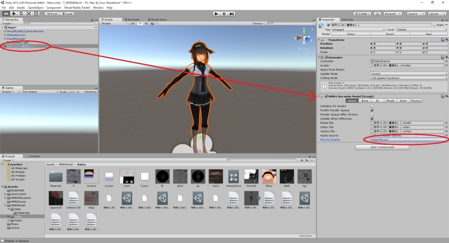Open the Physics Engine dropdown

point(409,140)
